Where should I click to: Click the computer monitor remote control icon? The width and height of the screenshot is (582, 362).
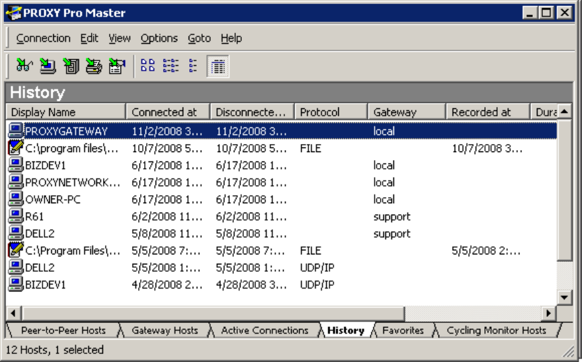(x=47, y=66)
